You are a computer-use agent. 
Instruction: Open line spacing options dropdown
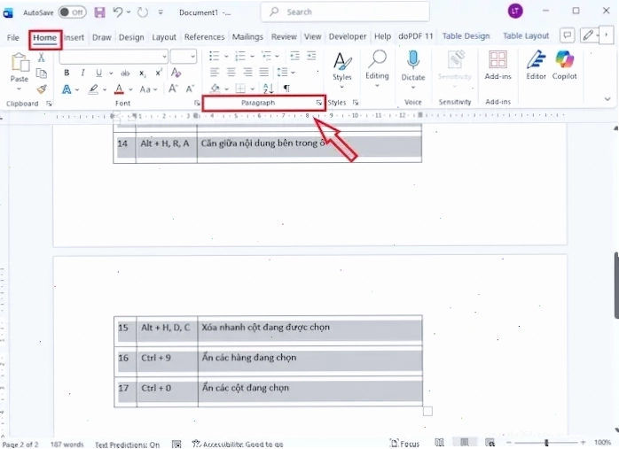[293, 73]
